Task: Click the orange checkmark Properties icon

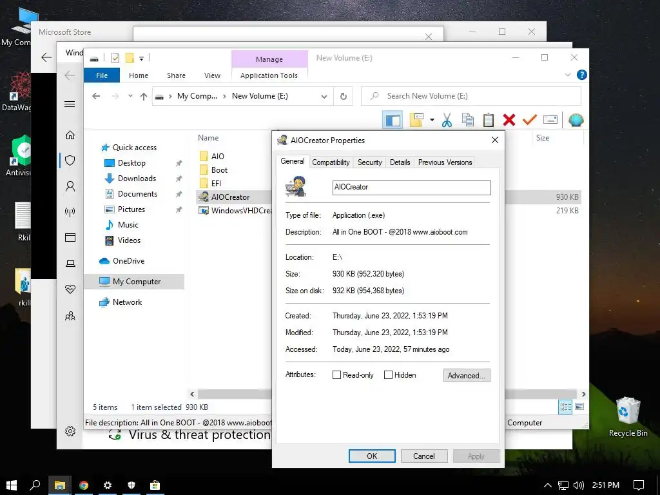Action: [530, 121]
